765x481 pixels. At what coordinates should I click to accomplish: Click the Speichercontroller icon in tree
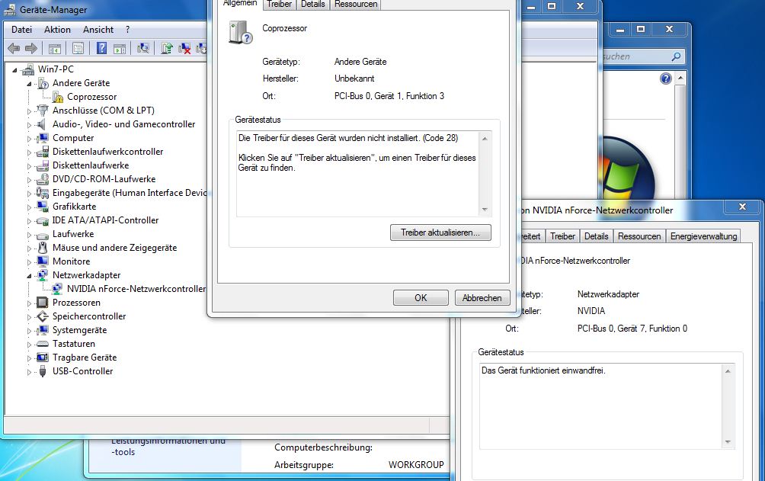click(43, 316)
